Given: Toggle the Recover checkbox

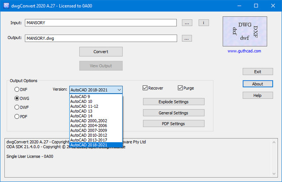Looking at the screenshot, I should [x=145, y=88].
